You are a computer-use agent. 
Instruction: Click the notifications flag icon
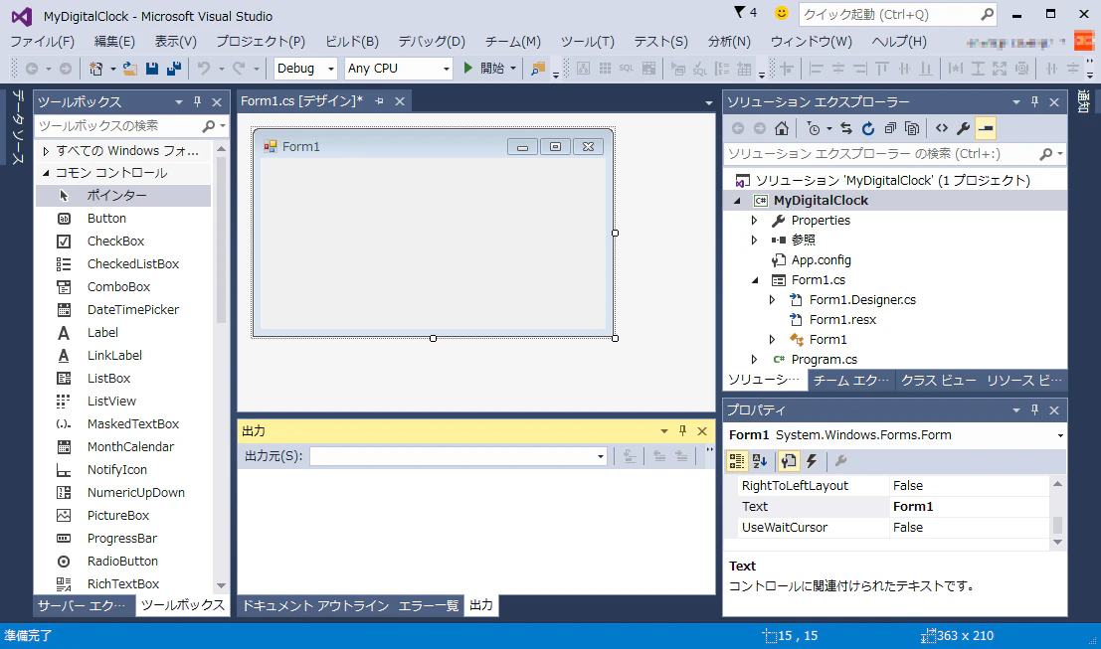740,13
